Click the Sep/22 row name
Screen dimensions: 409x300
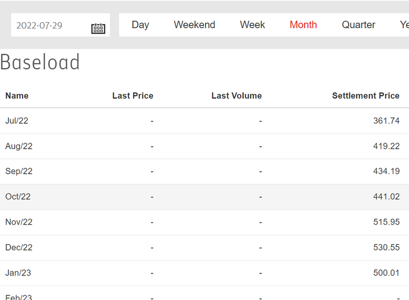coord(19,171)
